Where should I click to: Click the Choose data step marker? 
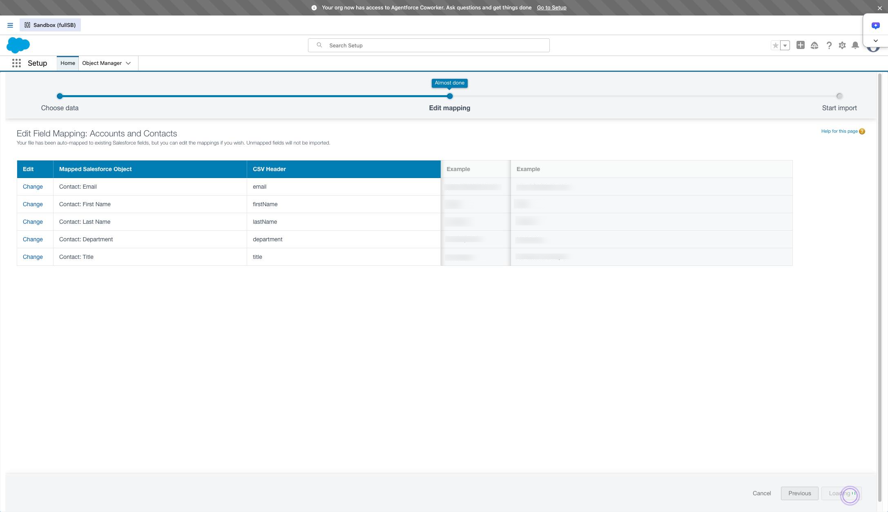pyautogui.click(x=60, y=96)
